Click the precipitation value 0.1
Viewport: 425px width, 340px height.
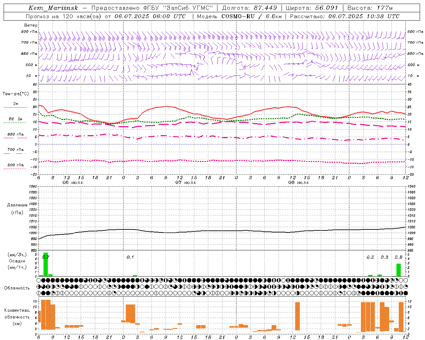[x=130, y=257]
